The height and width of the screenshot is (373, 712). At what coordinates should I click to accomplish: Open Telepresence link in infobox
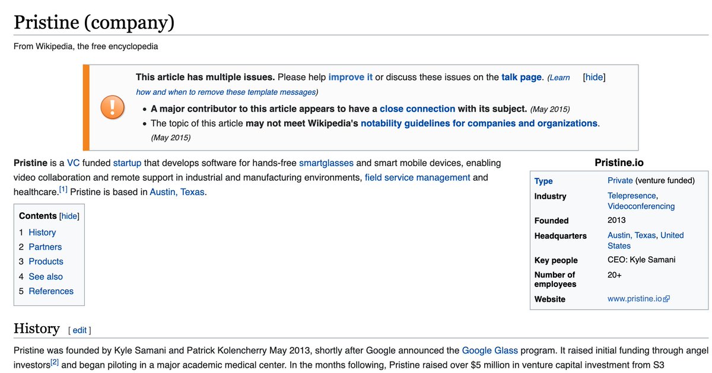(x=632, y=196)
